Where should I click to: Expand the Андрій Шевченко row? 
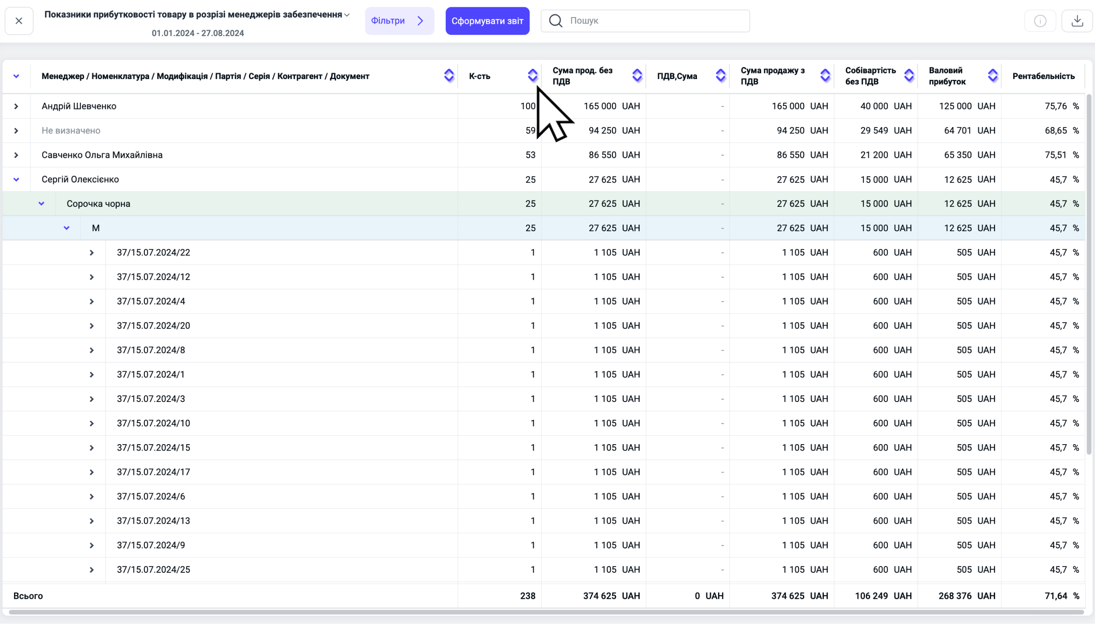tap(16, 106)
